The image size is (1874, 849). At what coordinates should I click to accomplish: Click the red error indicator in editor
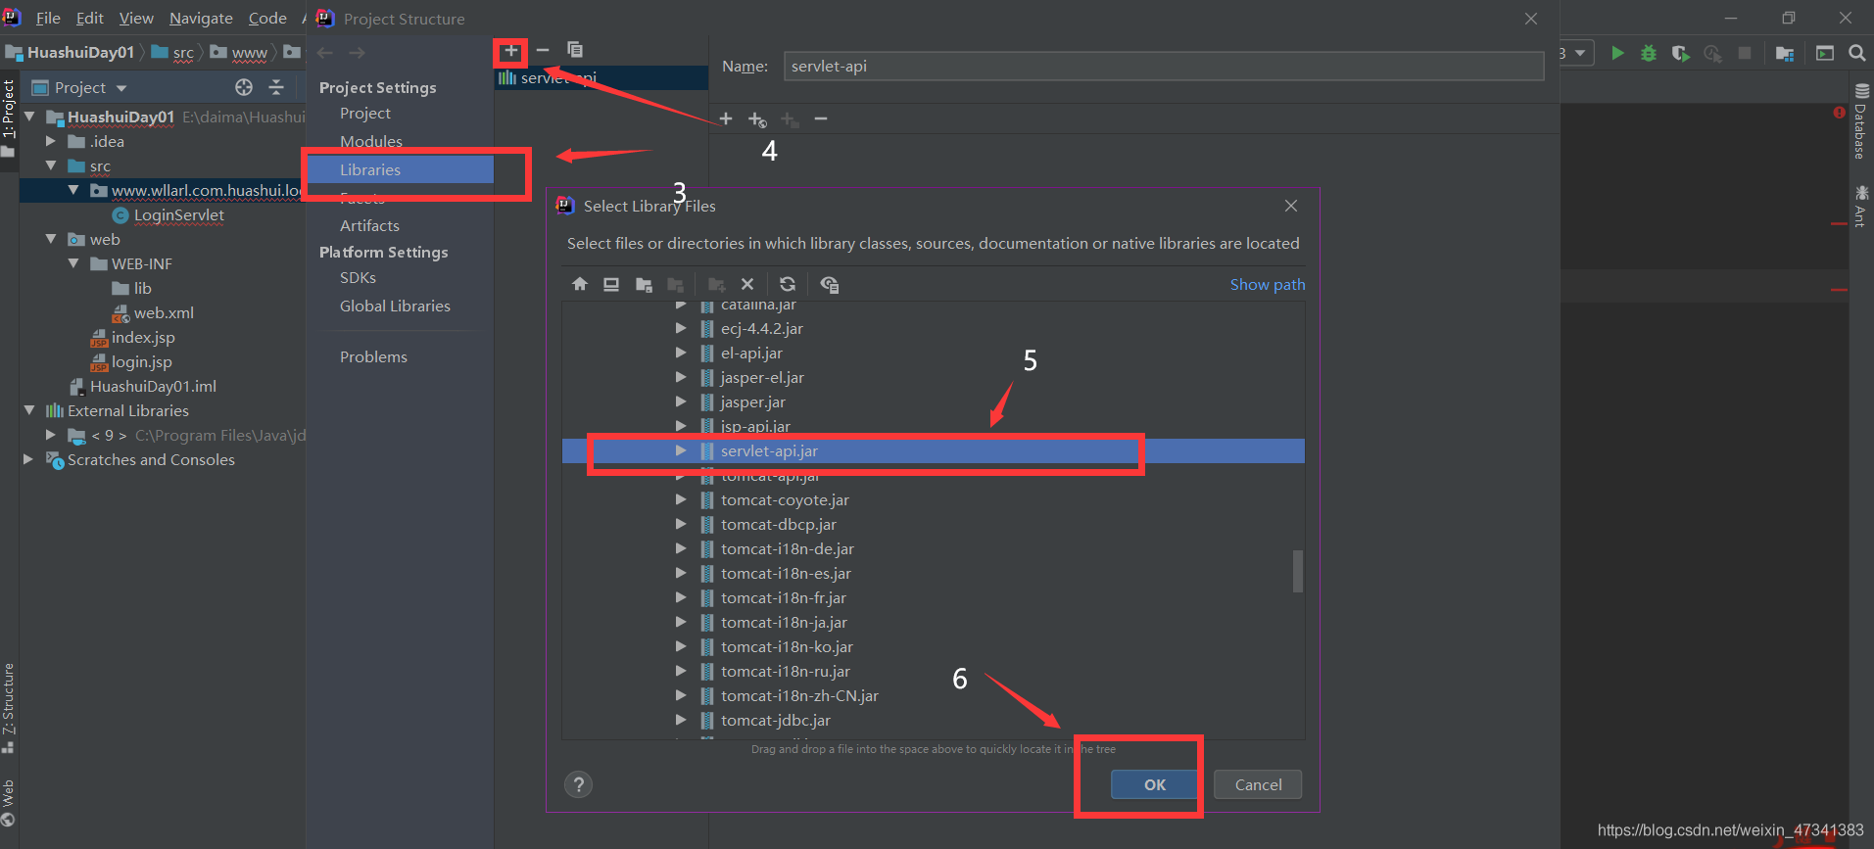click(1839, 113)
